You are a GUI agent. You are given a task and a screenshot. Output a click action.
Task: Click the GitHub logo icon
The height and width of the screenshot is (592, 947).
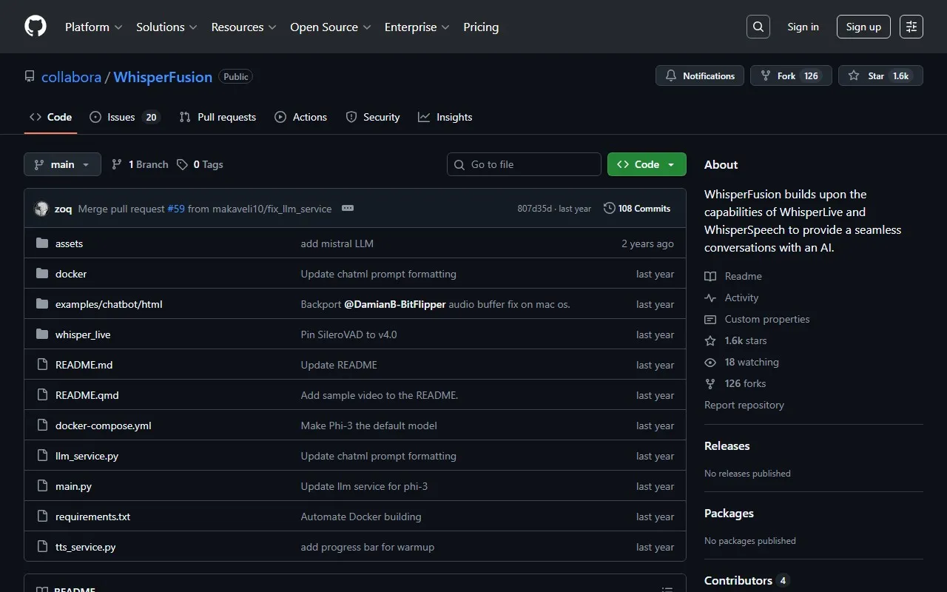36,27
